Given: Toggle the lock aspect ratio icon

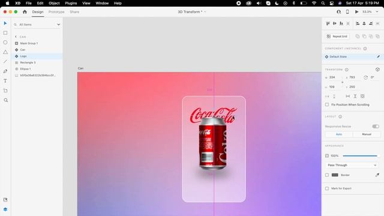Looking at the screenshot, I should click(343, 82).
